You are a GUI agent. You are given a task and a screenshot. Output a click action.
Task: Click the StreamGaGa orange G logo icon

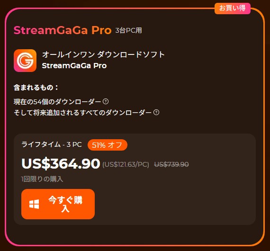click(25, 61)
